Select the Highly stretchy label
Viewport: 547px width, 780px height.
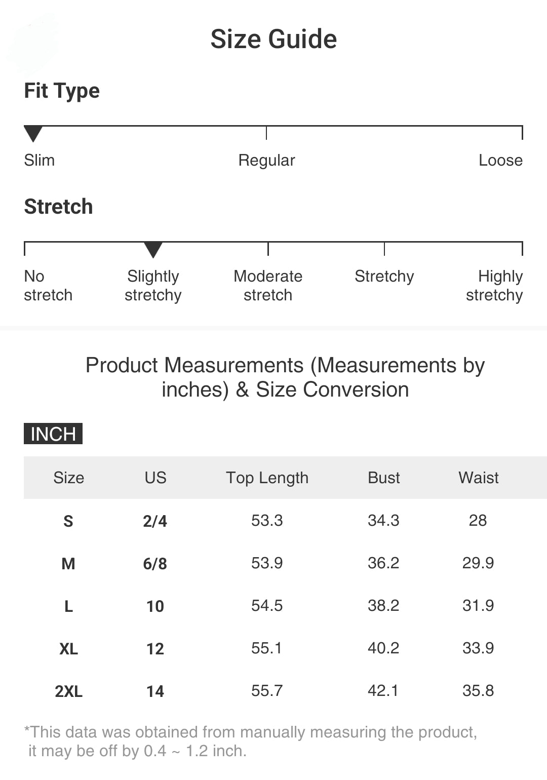point(494,286)
